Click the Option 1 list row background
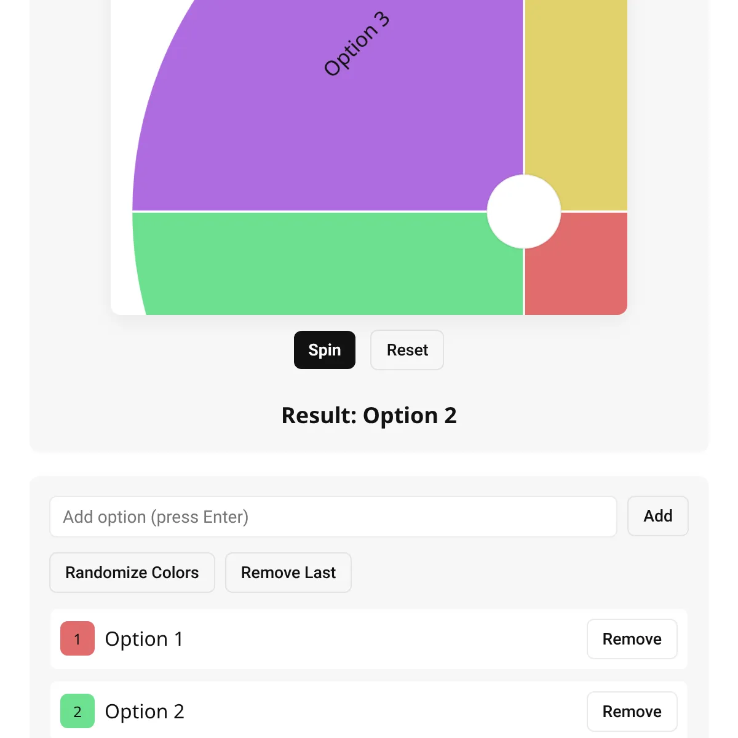 tap(369, 639)
